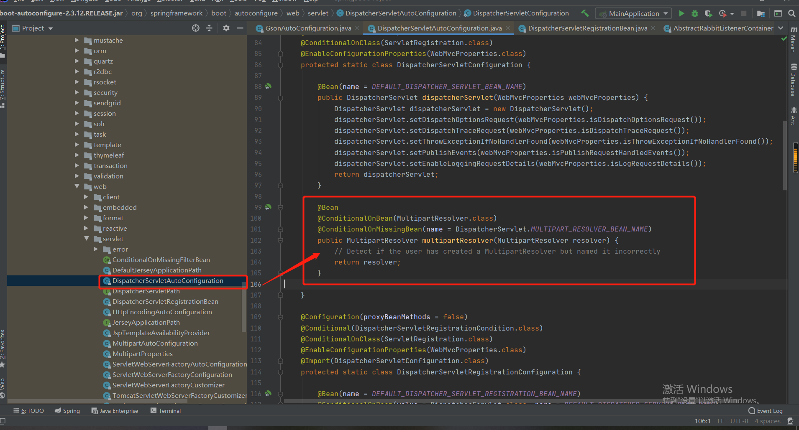This screenshot has height=430, width=799.
Task: Select MultipartAutoConfiguration in project tree
Action: [155, 343]
